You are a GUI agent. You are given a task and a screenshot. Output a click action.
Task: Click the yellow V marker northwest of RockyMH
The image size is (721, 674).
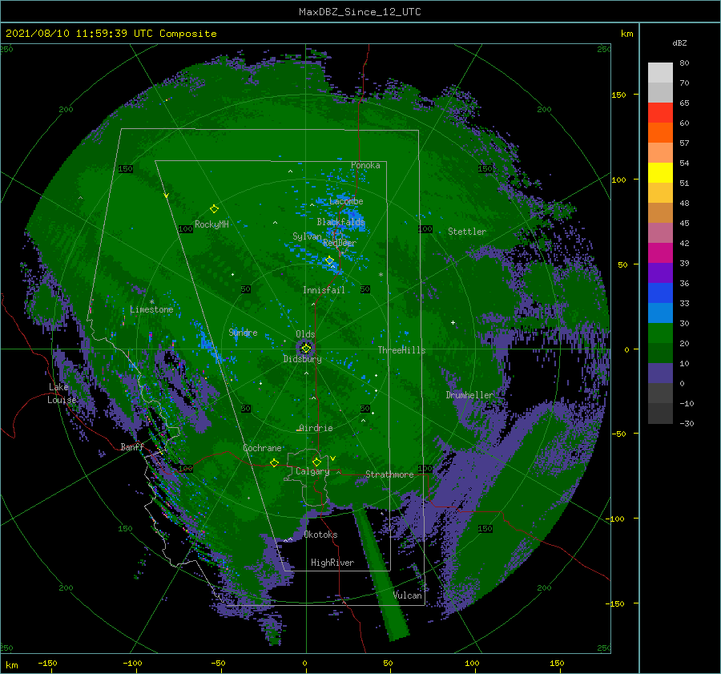pos(166,196)
